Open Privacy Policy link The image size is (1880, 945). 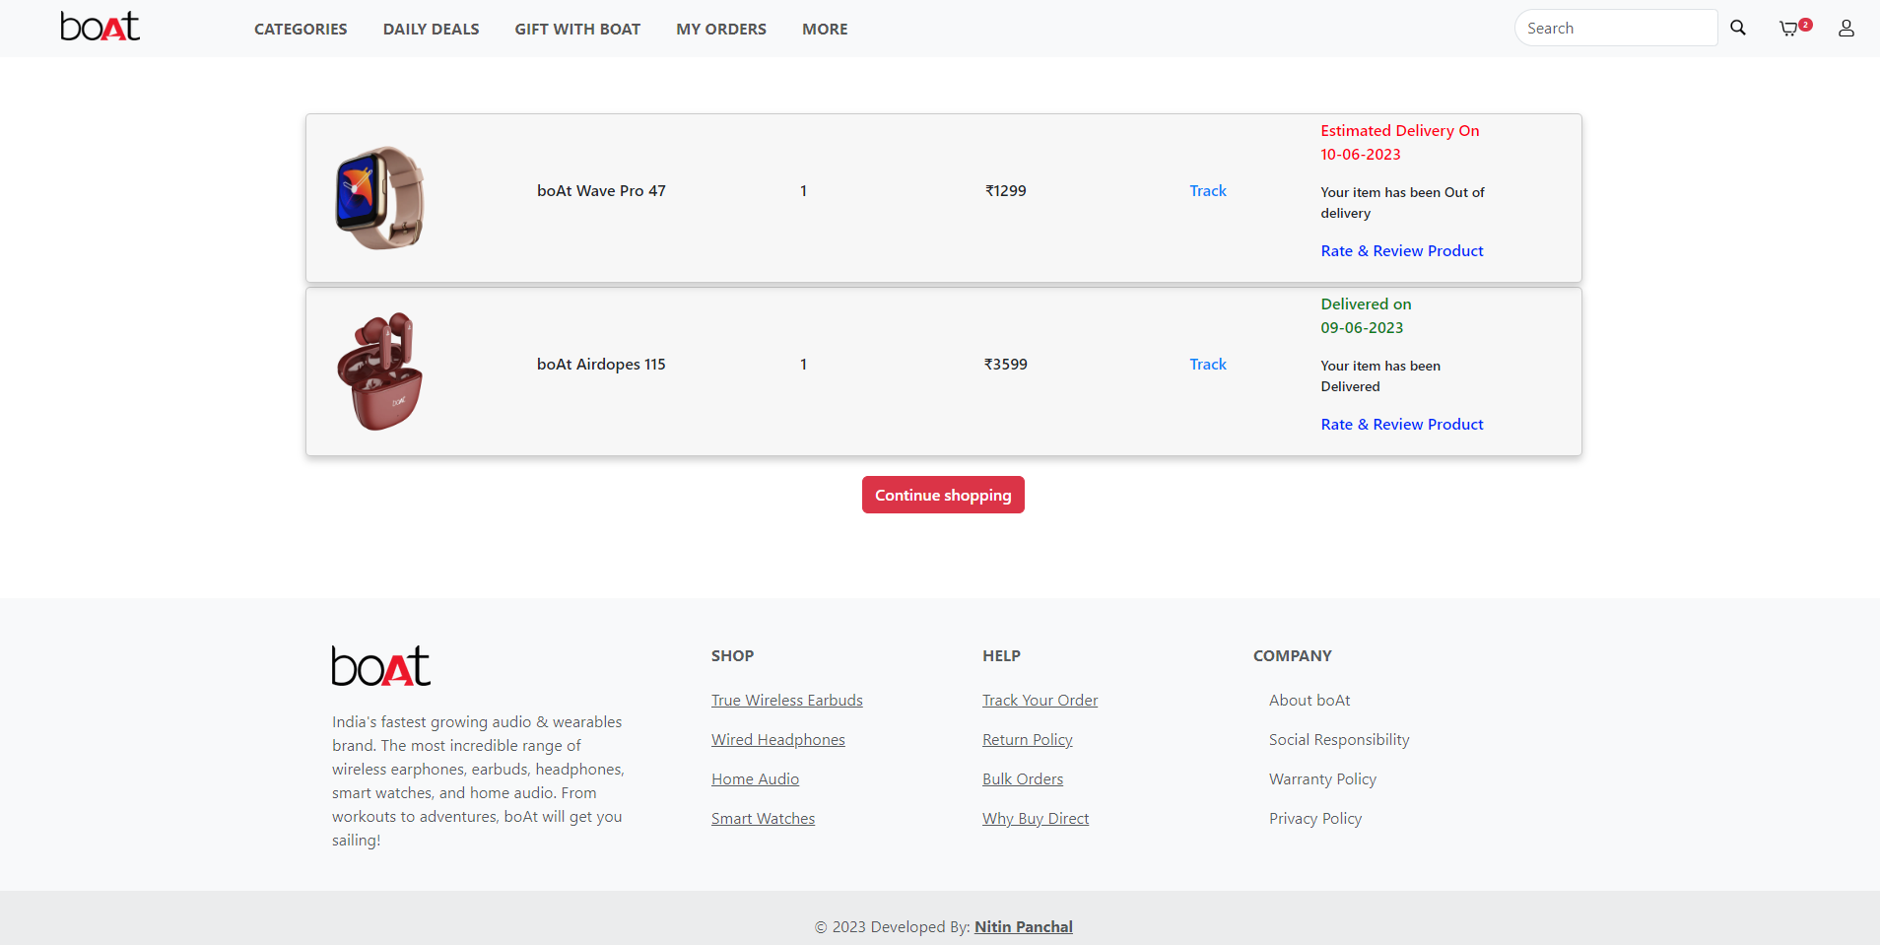pyautogui.click(x=1315, y=819)
